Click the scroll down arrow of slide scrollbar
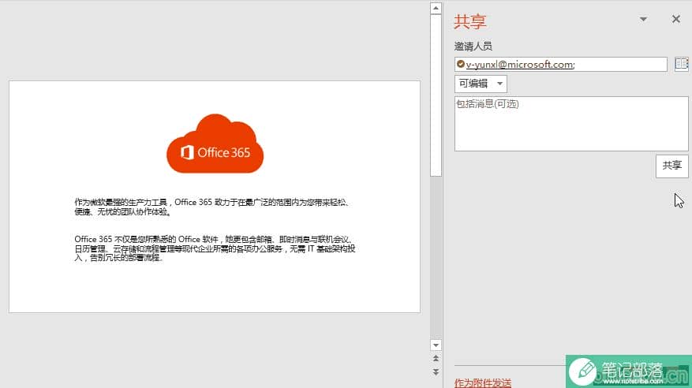 (436, 345)
